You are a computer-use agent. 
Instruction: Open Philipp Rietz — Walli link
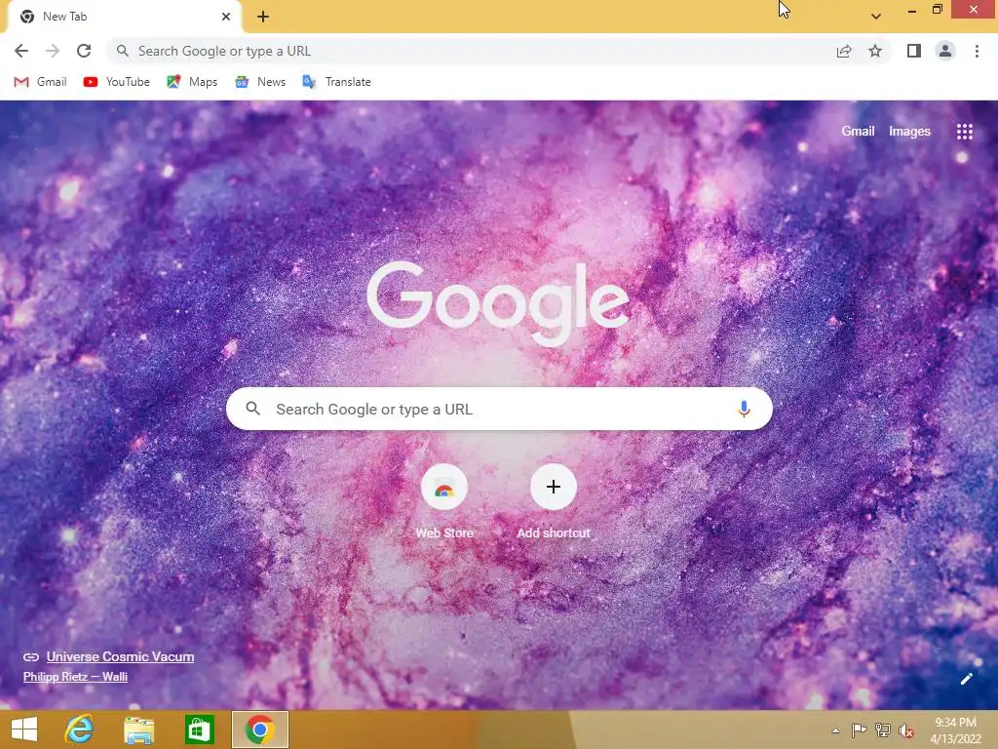(x=75, y=677)
